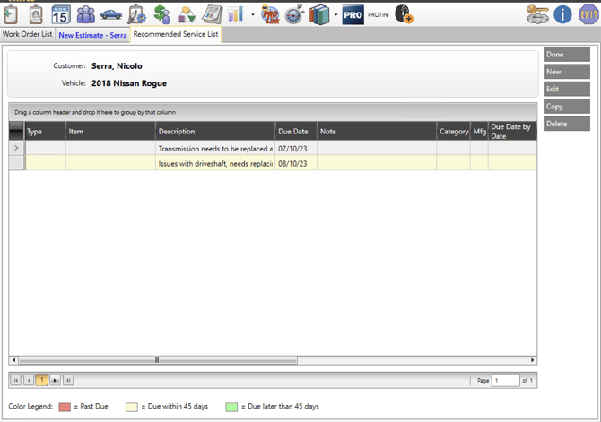The height and width of the screenshot is (422, 601).
Task: Click the grid's top-left select-all corner cell
Action: click(16, 131)
